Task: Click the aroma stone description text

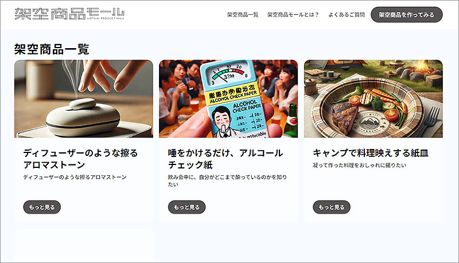Action: coord(75,177)
